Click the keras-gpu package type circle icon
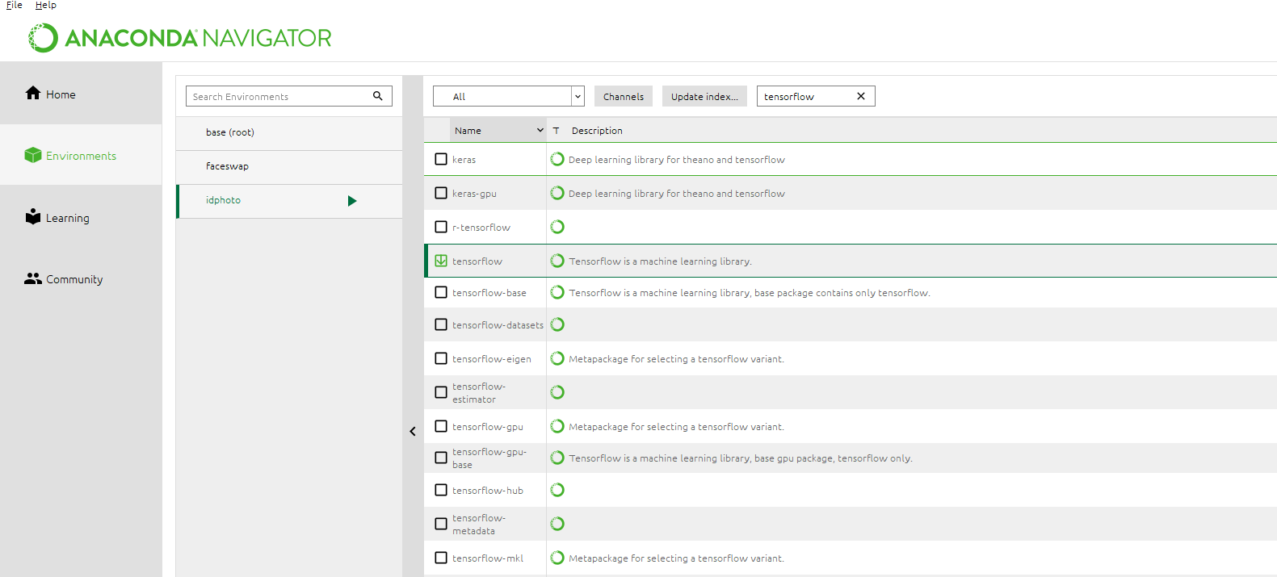Screen dimensions: 1277x577 click(x=557, y=193)
